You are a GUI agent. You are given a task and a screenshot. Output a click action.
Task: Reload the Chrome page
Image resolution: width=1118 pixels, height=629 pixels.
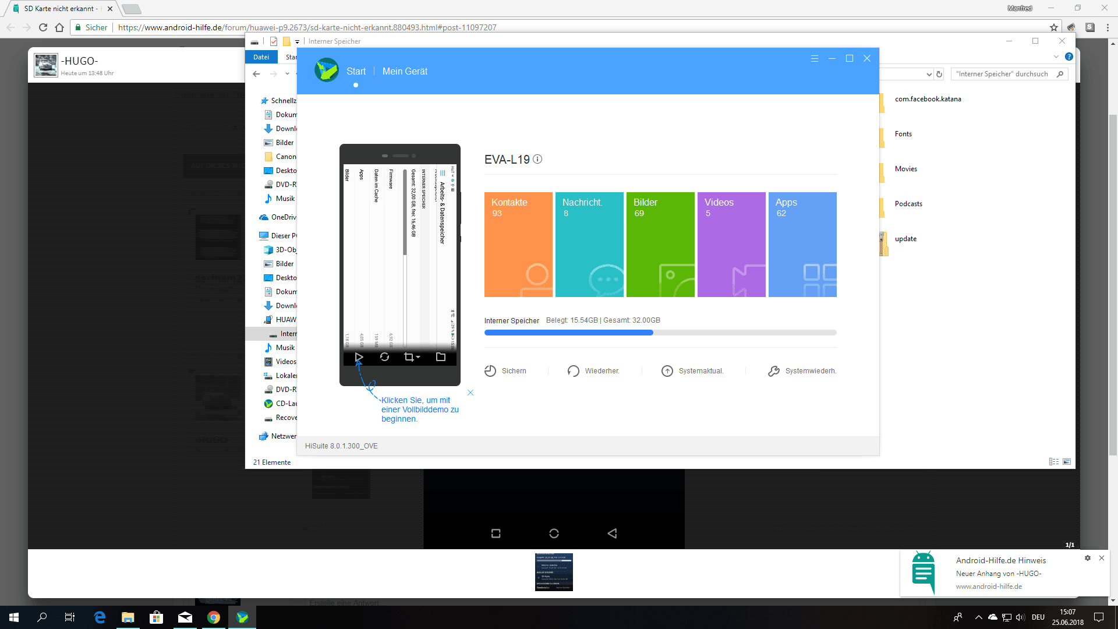tap(43, 27)
